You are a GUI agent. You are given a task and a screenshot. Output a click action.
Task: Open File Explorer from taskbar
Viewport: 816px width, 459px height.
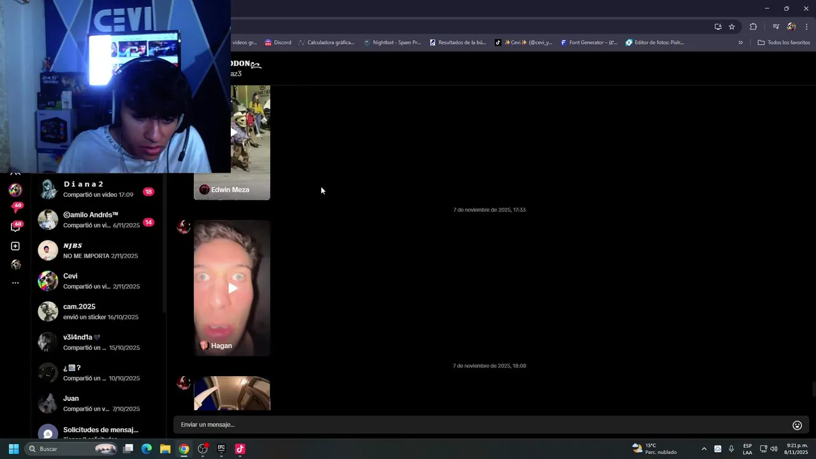(165, 449)
